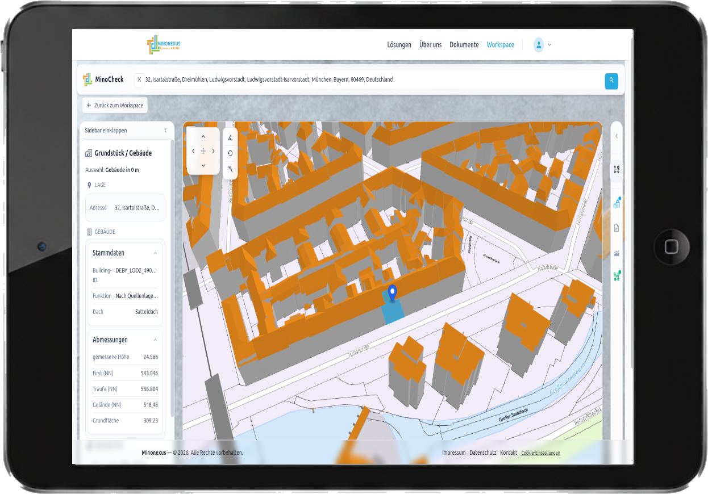The width and height of the screenshot is (708, 494).
Task: Open the user account dropdown
Action: click(x=543, y=45)
